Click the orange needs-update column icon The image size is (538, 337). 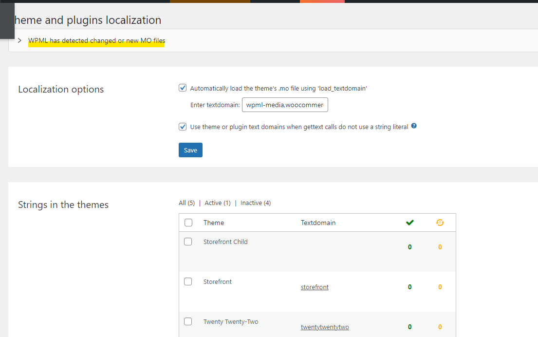coord(440,223)
